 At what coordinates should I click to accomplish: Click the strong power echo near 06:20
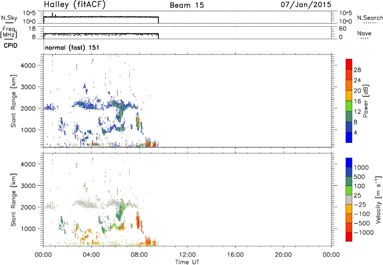pos(120,113)
